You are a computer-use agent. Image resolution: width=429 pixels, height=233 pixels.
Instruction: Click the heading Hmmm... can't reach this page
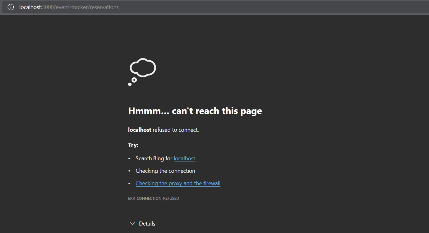point(195,111)
